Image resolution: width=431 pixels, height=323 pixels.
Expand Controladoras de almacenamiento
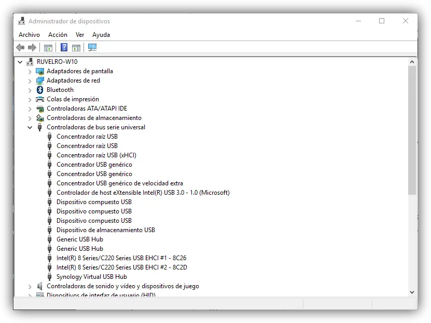click(30, 118)
